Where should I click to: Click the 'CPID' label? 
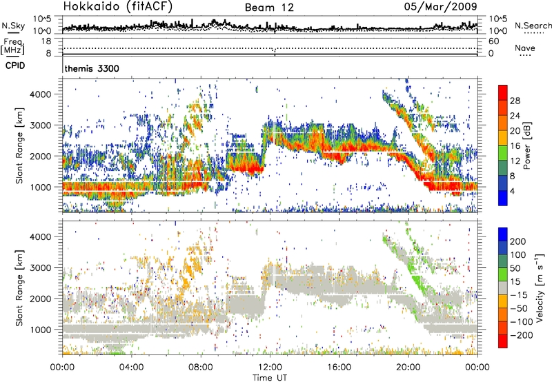click(x=15, y=66)
